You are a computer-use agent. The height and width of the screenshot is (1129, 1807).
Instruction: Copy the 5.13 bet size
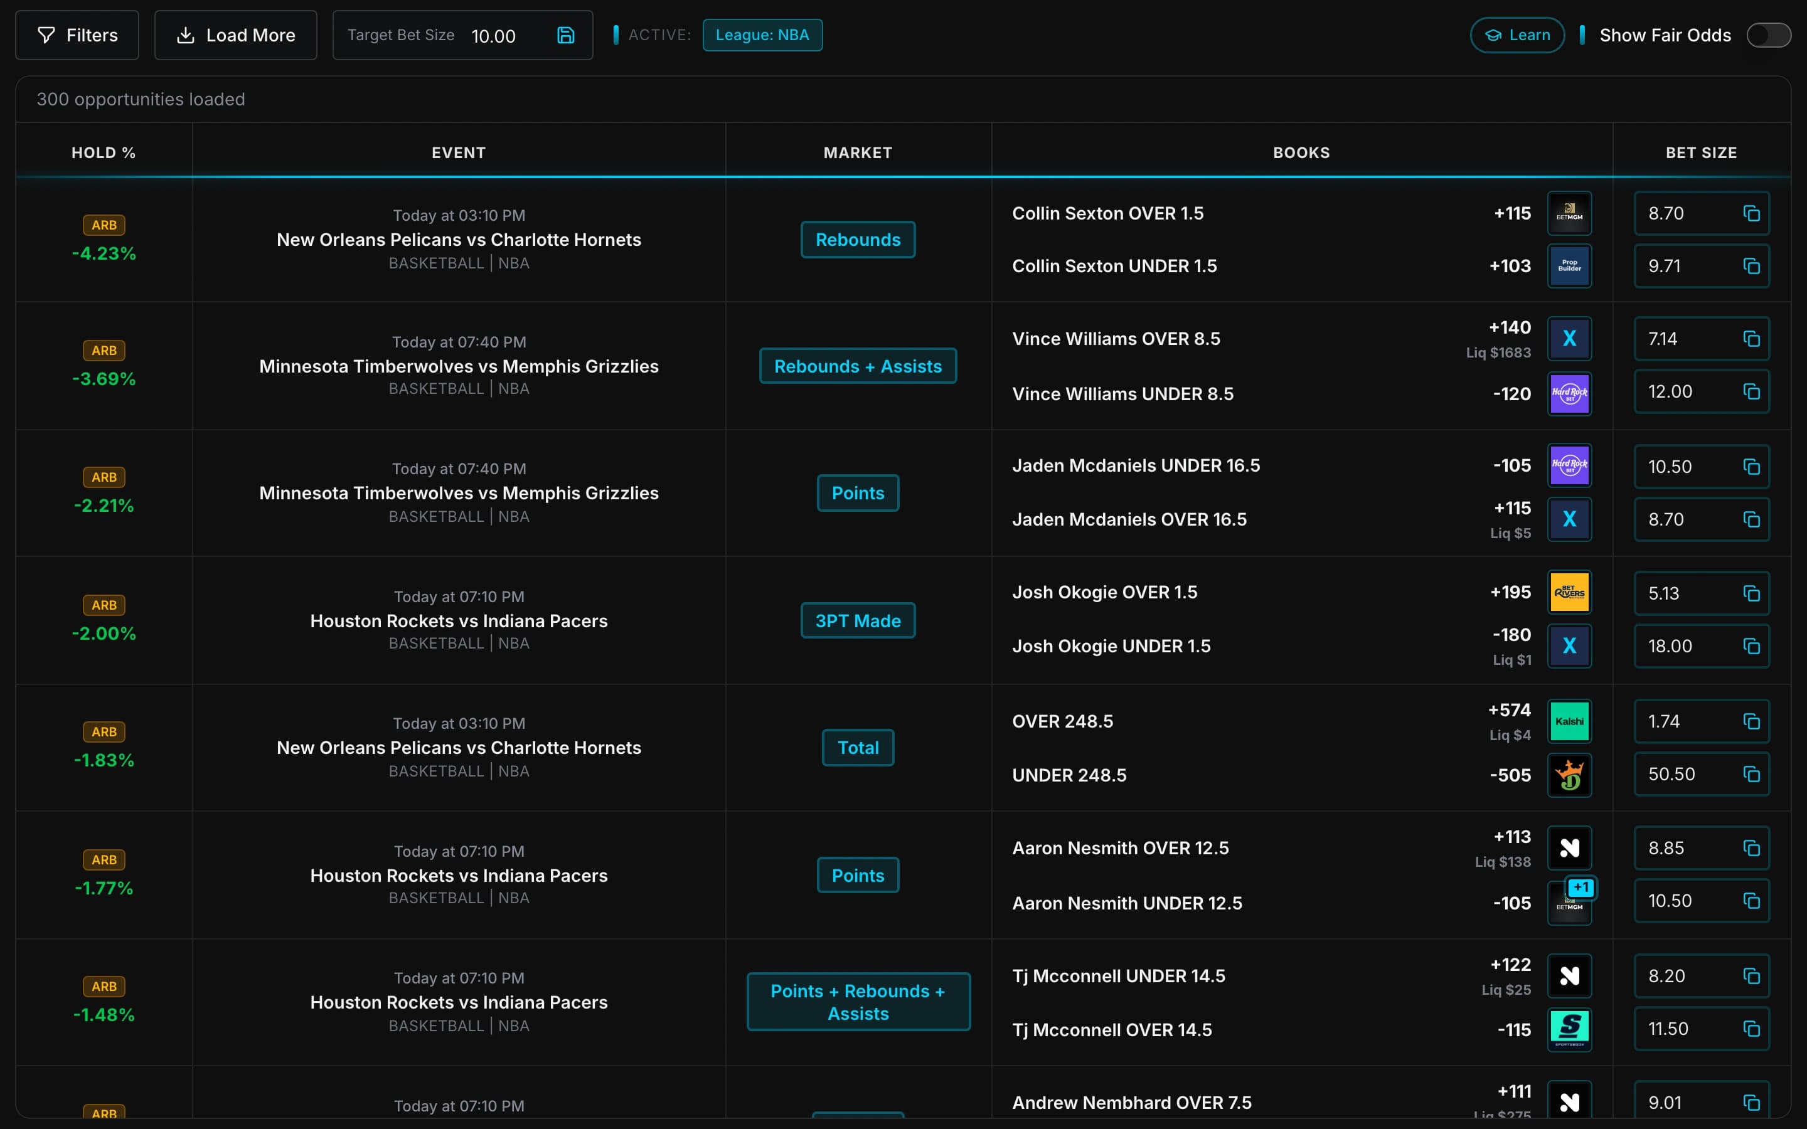[x=1751, y=593]
